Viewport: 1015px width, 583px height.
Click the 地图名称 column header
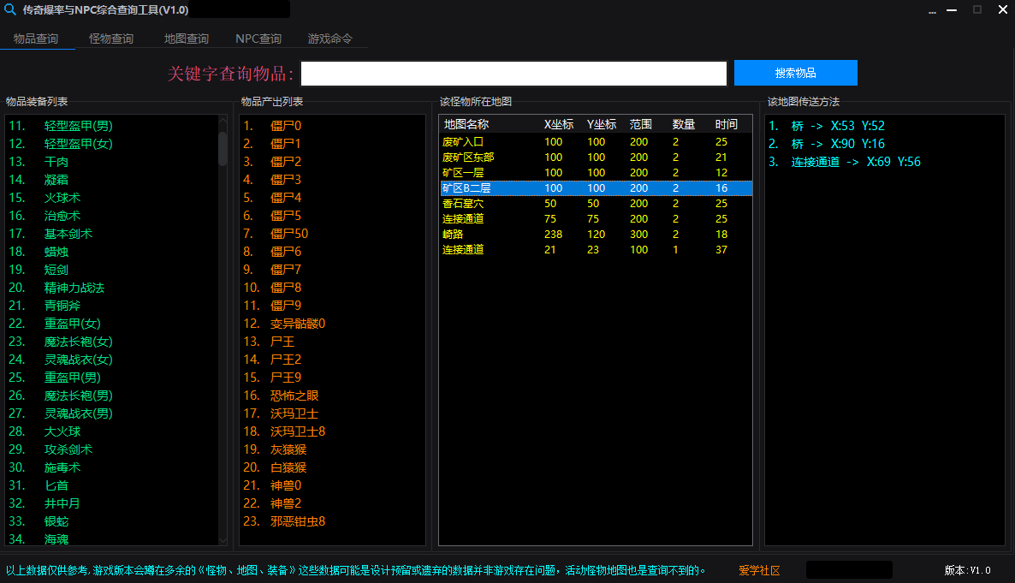pyautogui.click(x=466, y=124)
